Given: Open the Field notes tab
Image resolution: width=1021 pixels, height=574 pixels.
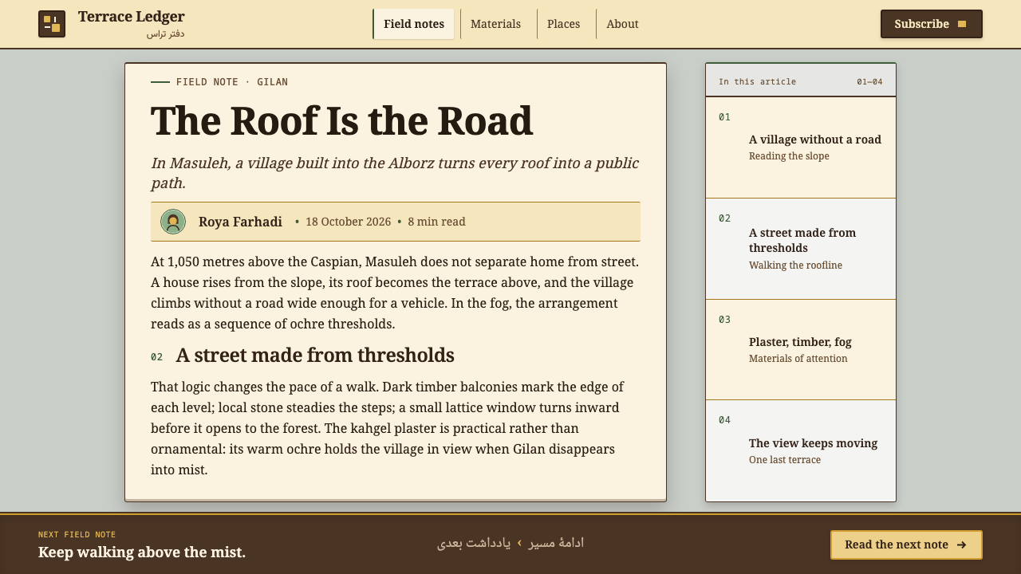Looking at the screenshot, I should pos(413,24).
